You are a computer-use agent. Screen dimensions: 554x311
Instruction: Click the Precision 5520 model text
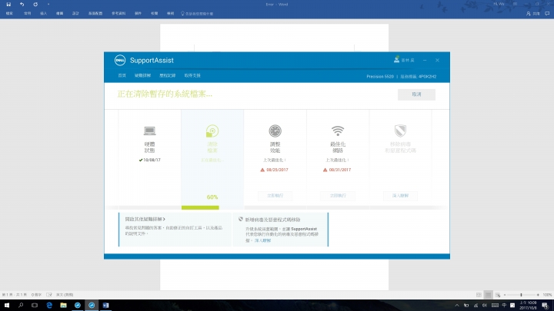coord(380,77)
